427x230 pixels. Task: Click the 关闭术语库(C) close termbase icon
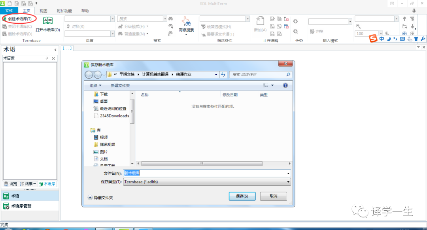[x=5, y=26]
